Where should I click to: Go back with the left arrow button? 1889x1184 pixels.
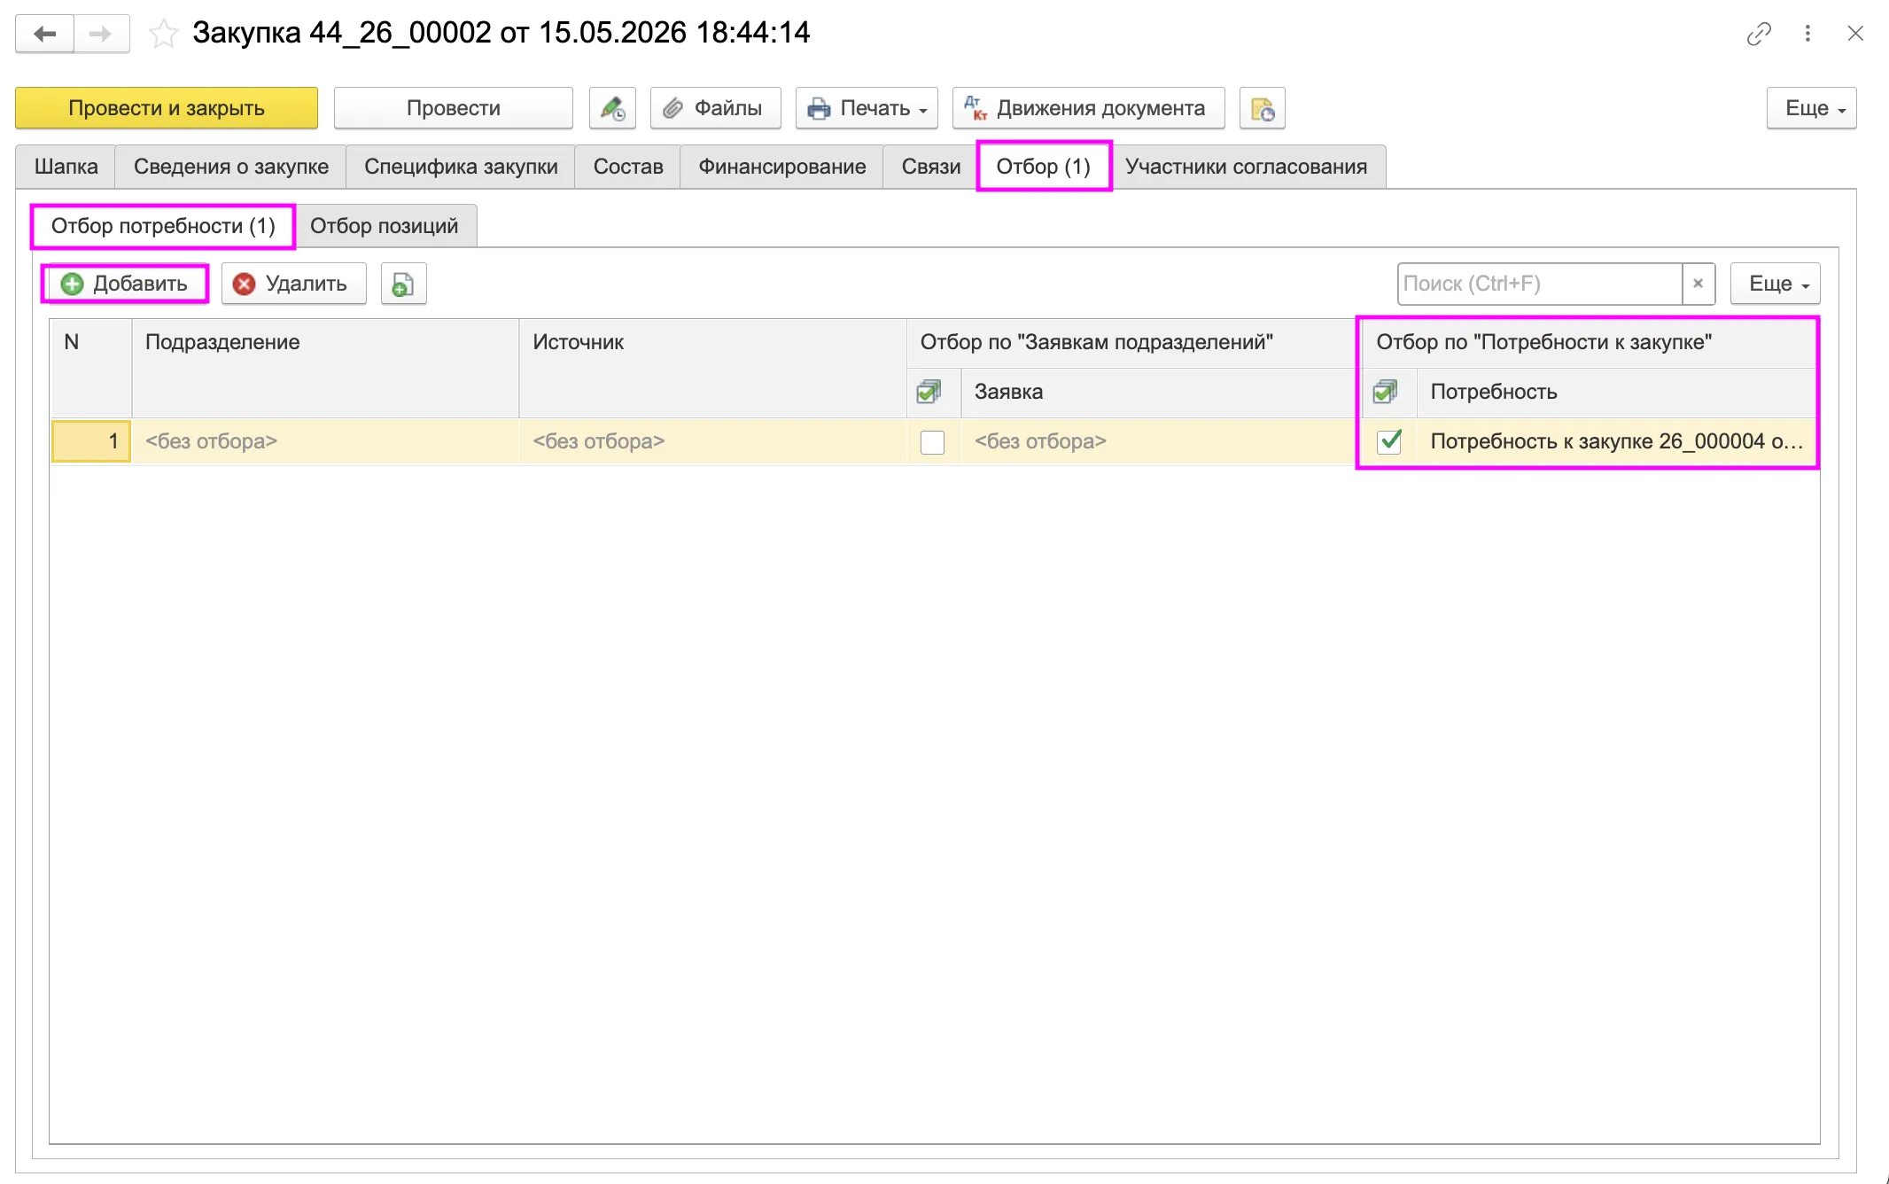point(44,34)
